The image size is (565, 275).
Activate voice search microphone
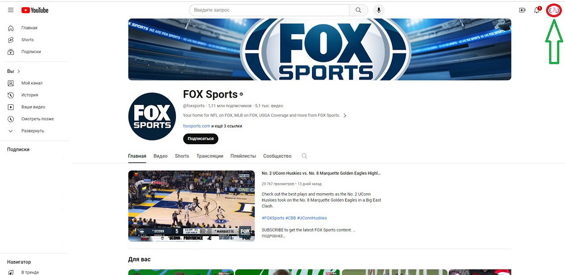click(379, 10)
